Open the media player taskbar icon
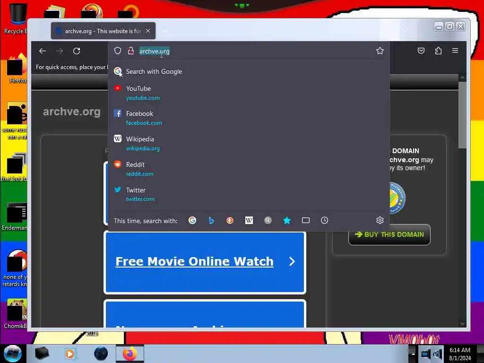The width and height of the screenshot is (484, 363). coord(70,354)
